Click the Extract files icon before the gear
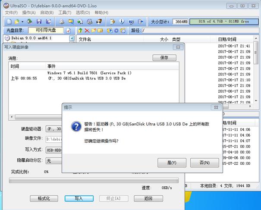The height and width of the screenshot is (210, 261). click(x=110, y=31)
